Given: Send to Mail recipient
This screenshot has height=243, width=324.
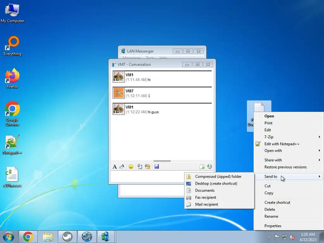Looking at the screenshot, I should (x=219, y=204).
